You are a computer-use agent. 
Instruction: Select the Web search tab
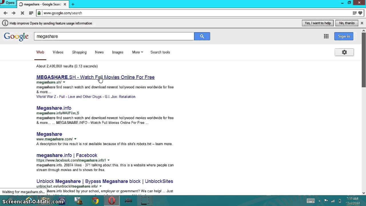(x=40, y=52)
